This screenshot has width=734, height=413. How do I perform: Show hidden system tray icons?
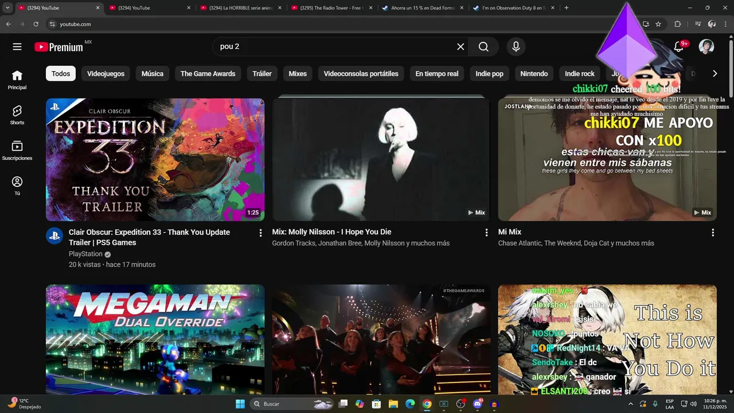click(631, 404)
